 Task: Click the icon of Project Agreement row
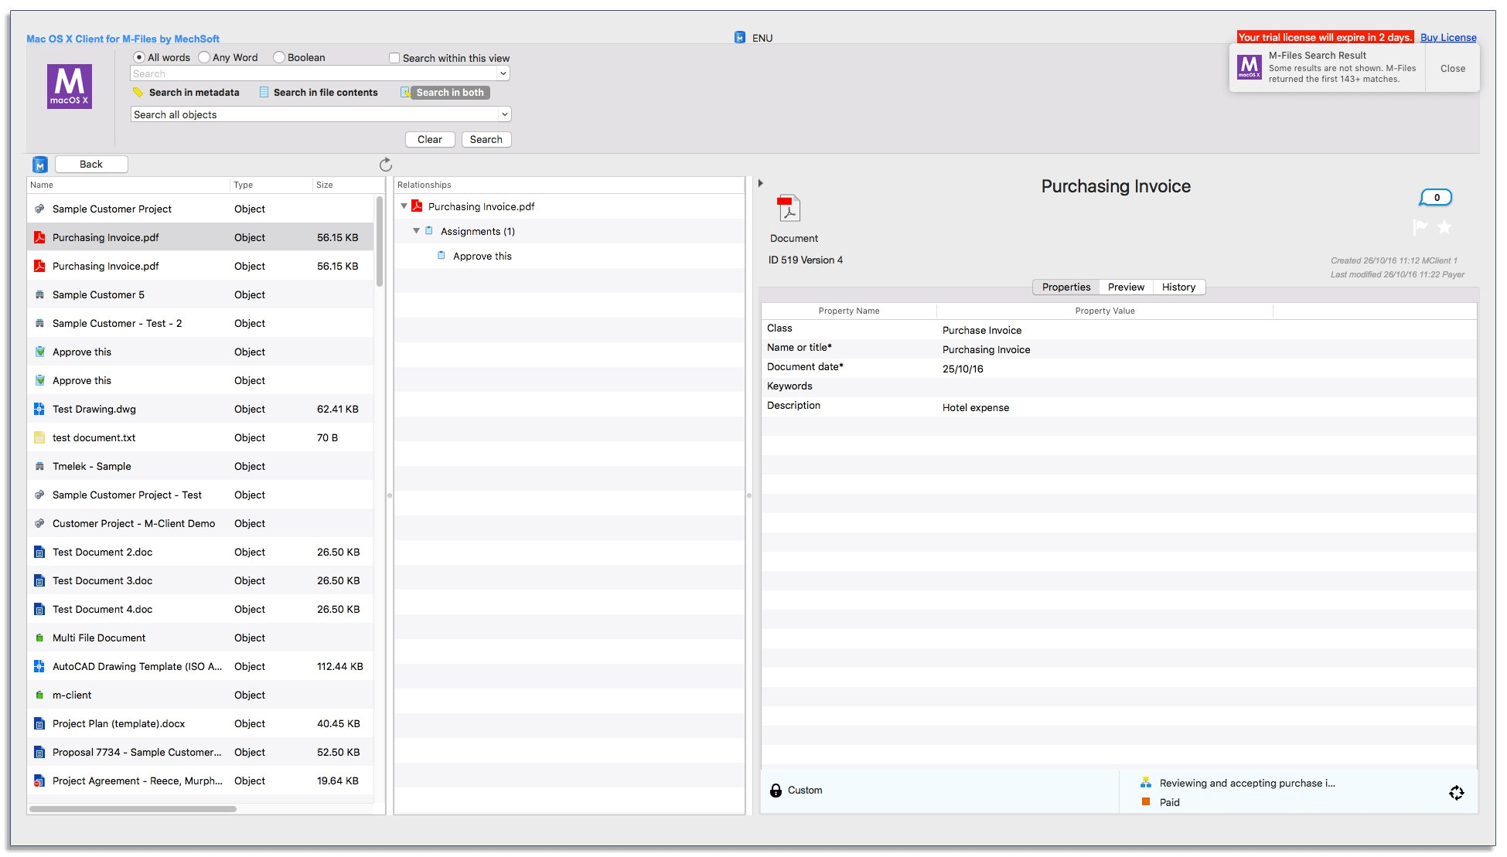39,781
